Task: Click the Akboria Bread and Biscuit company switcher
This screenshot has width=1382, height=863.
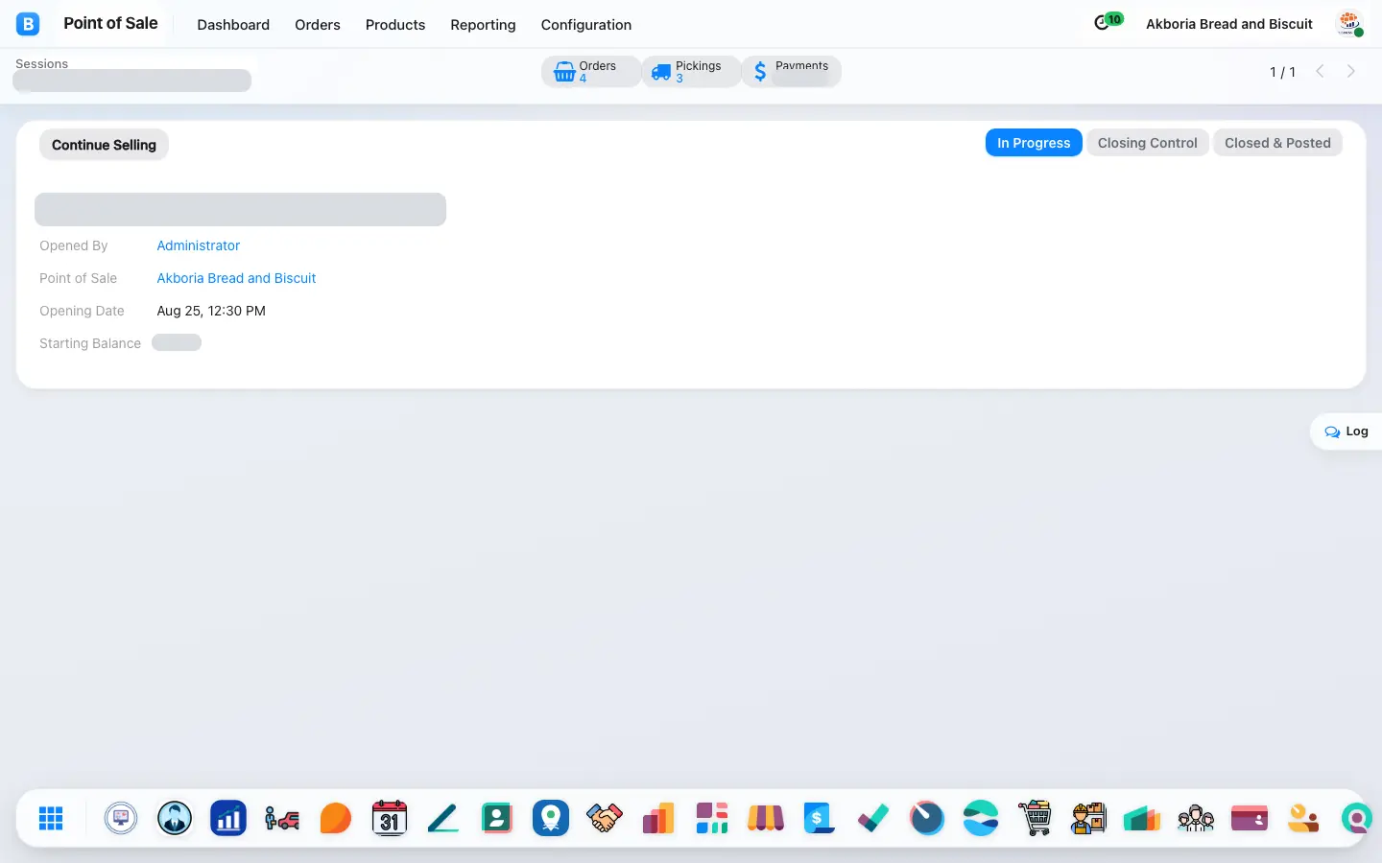Action: tap(1229, 24)
